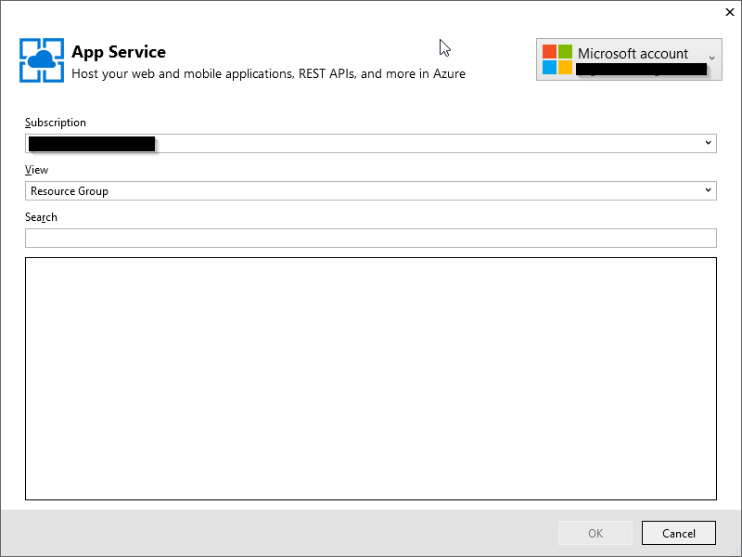Click the Microsoft logo in account box
The width and height of the screenshot is (742, 557).
(x=557, y=59)
